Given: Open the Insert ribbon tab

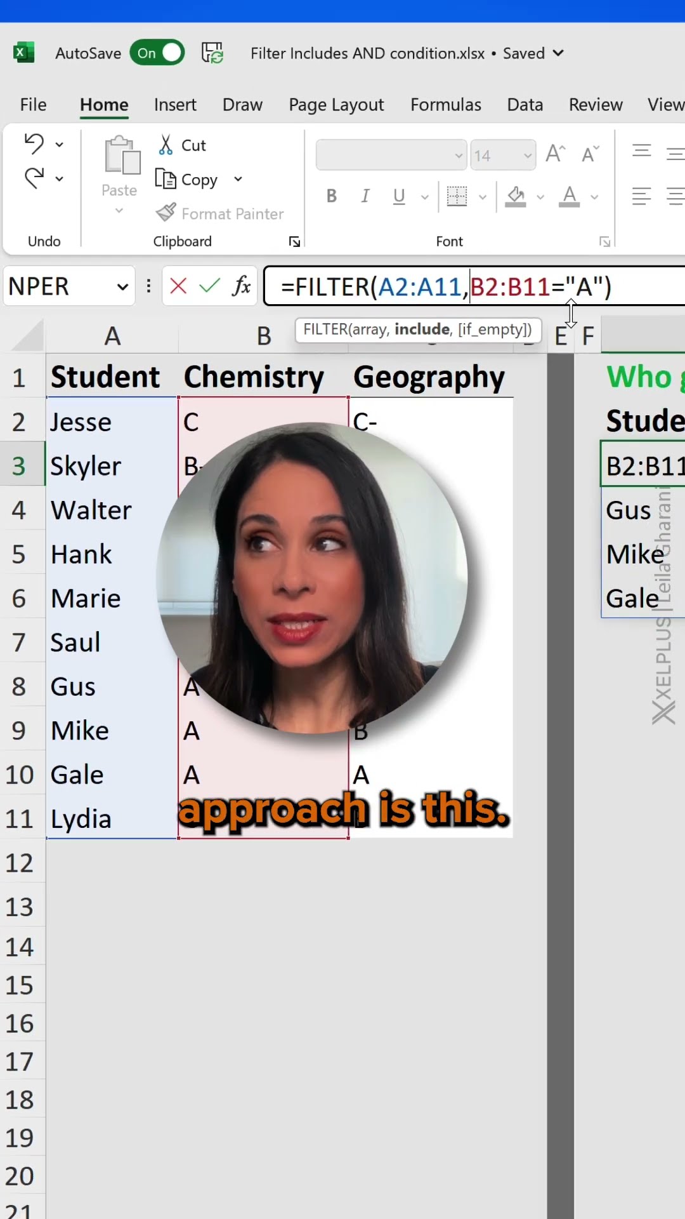Looking at the screenshot, I should click(x=175, y=105).
